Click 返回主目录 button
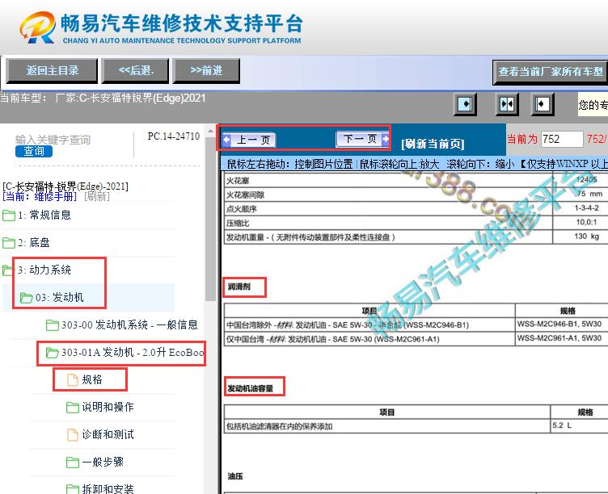608x494 pixels. (x=52, y=71)
